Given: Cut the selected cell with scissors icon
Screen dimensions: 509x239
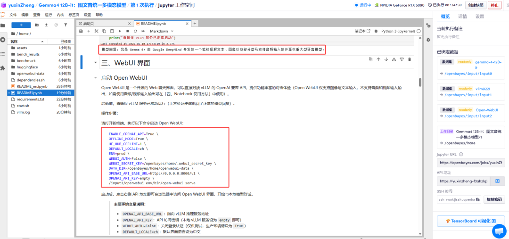Looking at the screenshot, I should click(x=97, y=31).
